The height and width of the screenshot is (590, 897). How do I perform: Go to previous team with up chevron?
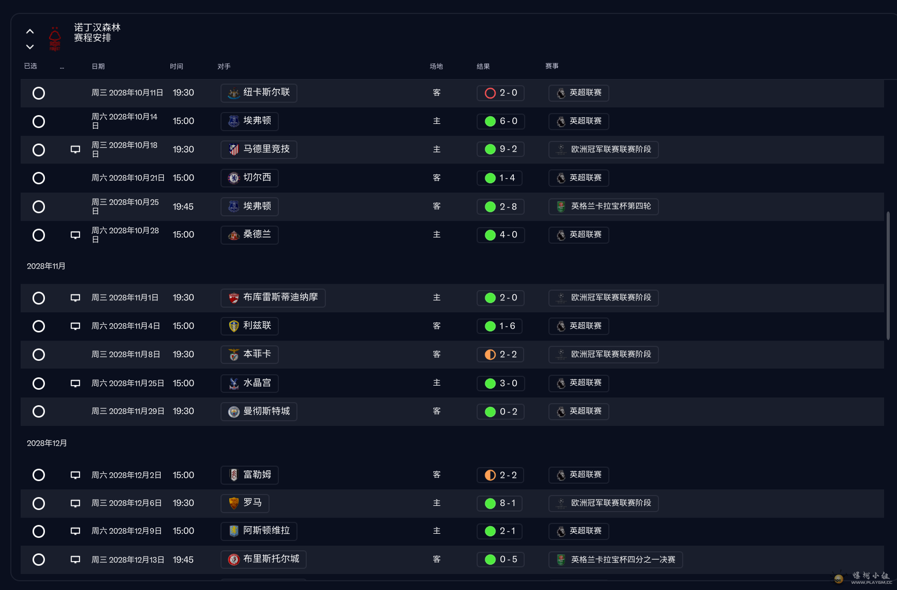pyautogui.click(x=30, y=31)
